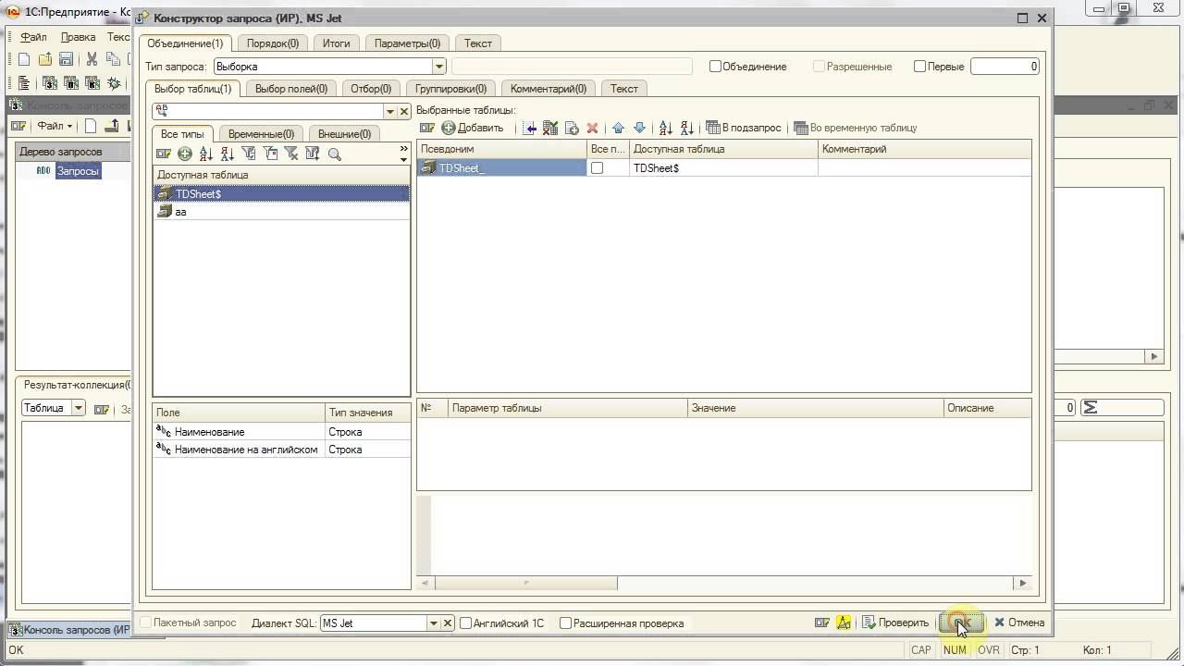The image size is (1184, 666).
Task: Expand available tables toolbar overflow chevron
Action: pos(403,154)
